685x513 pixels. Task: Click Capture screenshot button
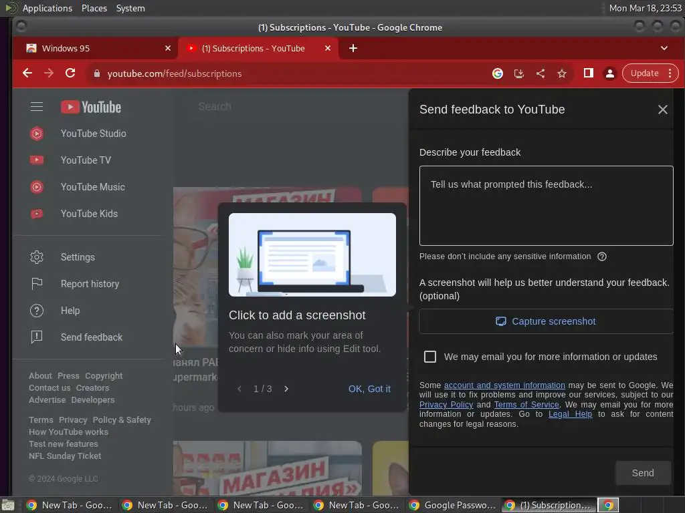coord(546,321)
